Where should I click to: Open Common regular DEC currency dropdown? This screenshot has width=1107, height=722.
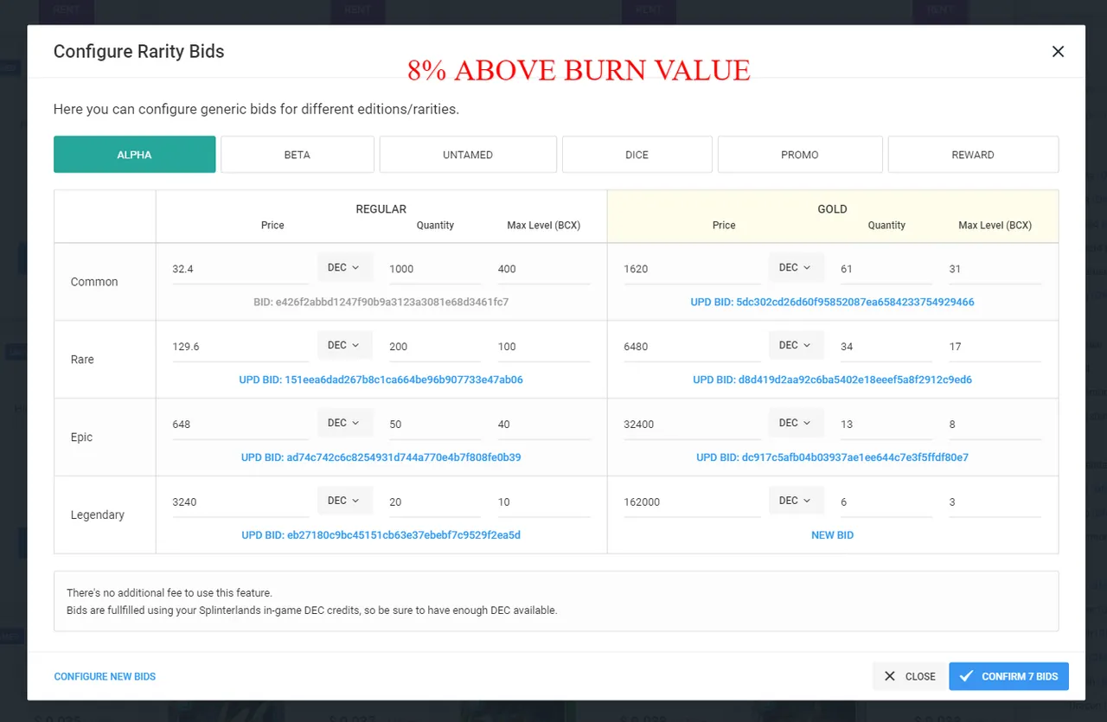click(x=345, y=267)
